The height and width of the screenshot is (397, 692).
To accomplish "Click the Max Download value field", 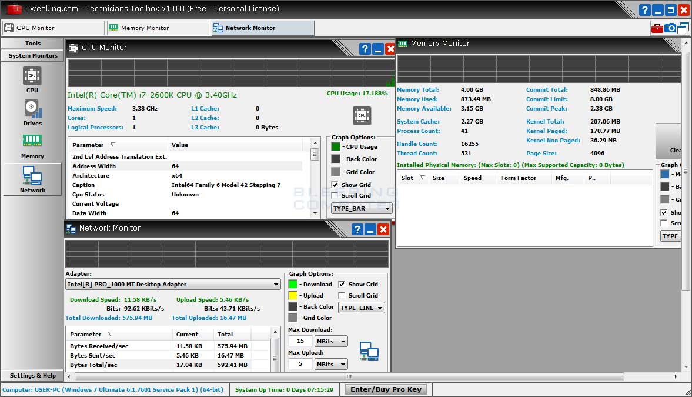I will pos(300,341).
